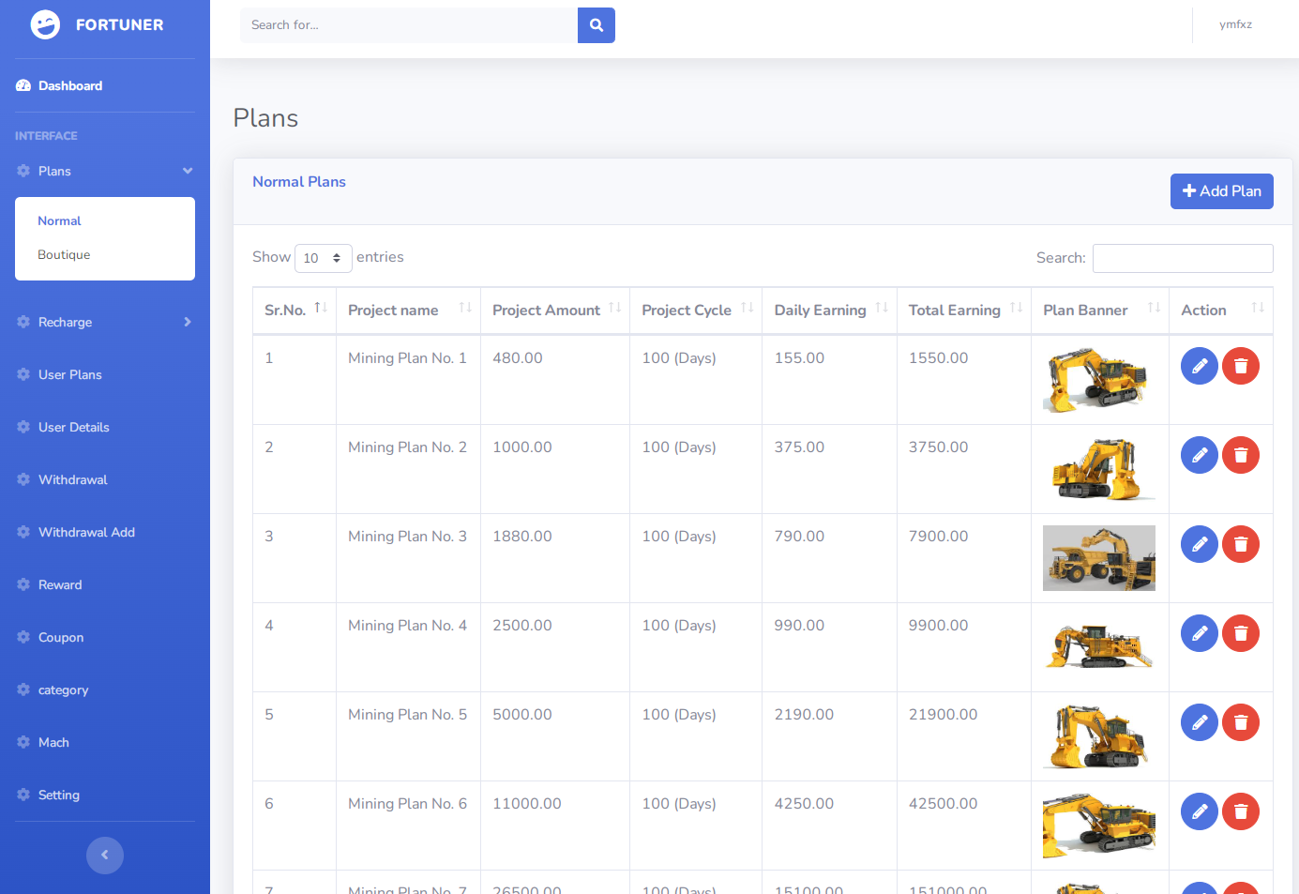Expand the Recharge sidebar menu
This screenshot has width=1299, height=894.
point(105,322)
